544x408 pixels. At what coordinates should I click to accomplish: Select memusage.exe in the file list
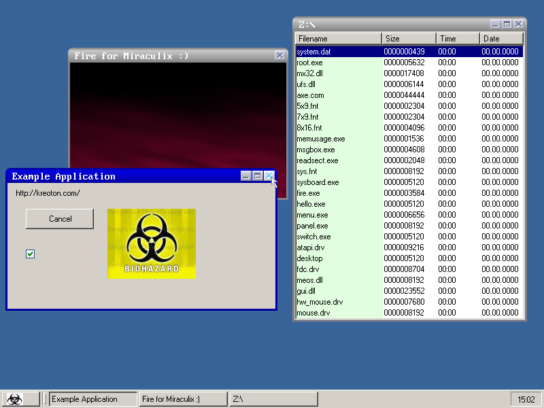[x=321, y=139]
